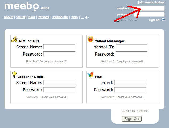Focus the AIM Password field
The image size is (169, 128).
coord(59,54)
